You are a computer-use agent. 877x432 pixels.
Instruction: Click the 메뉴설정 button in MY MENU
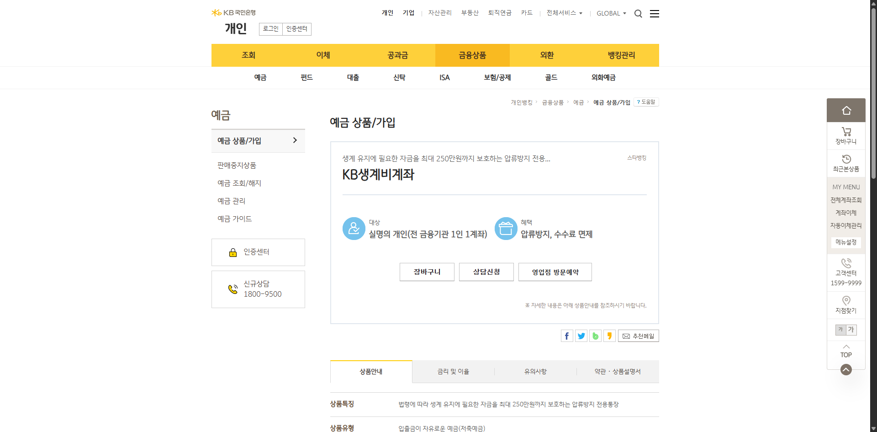846,242
